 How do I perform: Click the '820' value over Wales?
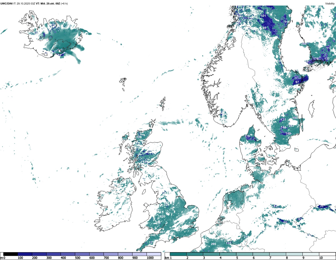(162, 216)
